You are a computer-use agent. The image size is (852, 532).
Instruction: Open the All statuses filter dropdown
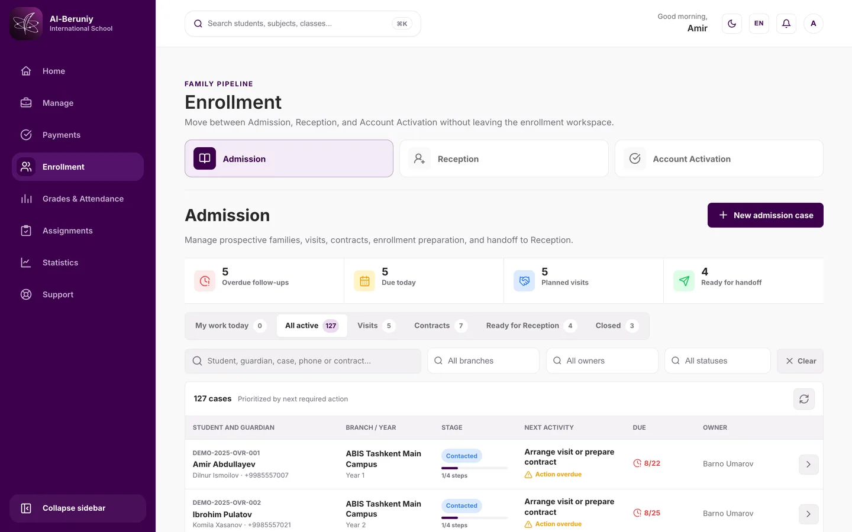click(718, 361)
